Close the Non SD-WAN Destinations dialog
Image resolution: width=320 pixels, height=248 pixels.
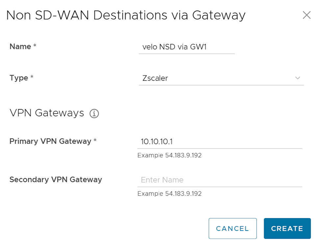[307, 15]
